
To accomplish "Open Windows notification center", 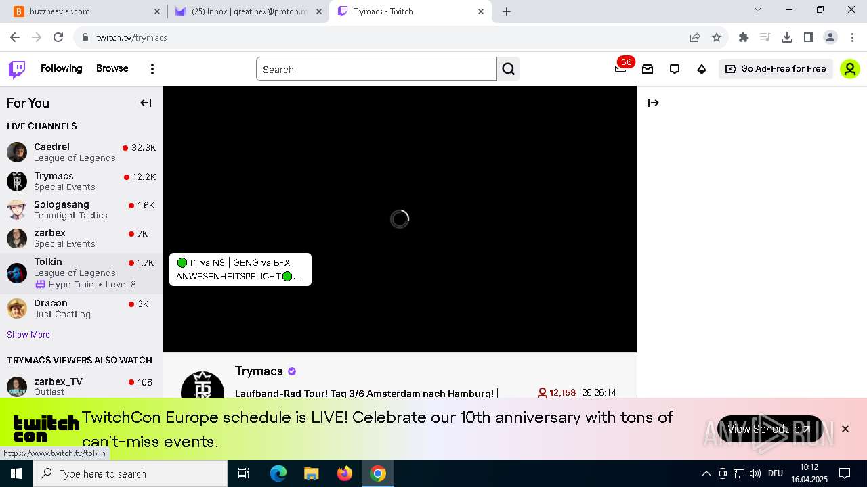I will coord(845,473).
